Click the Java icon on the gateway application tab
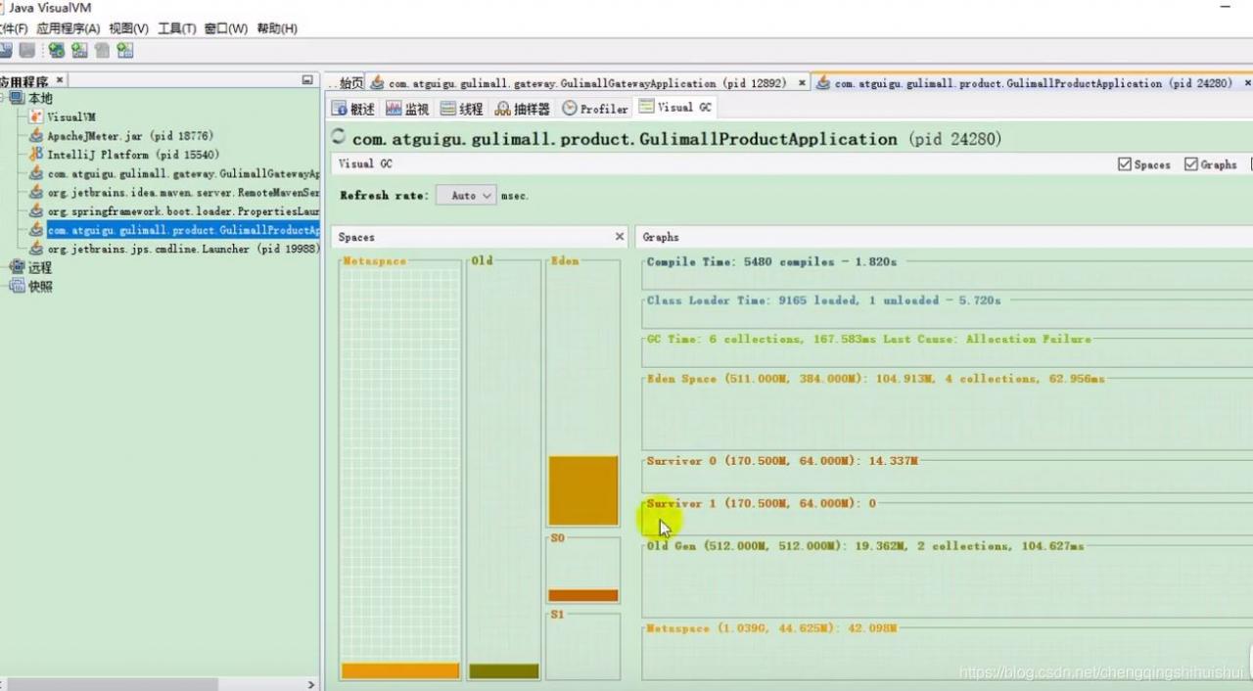 click(x=378, y=83)
